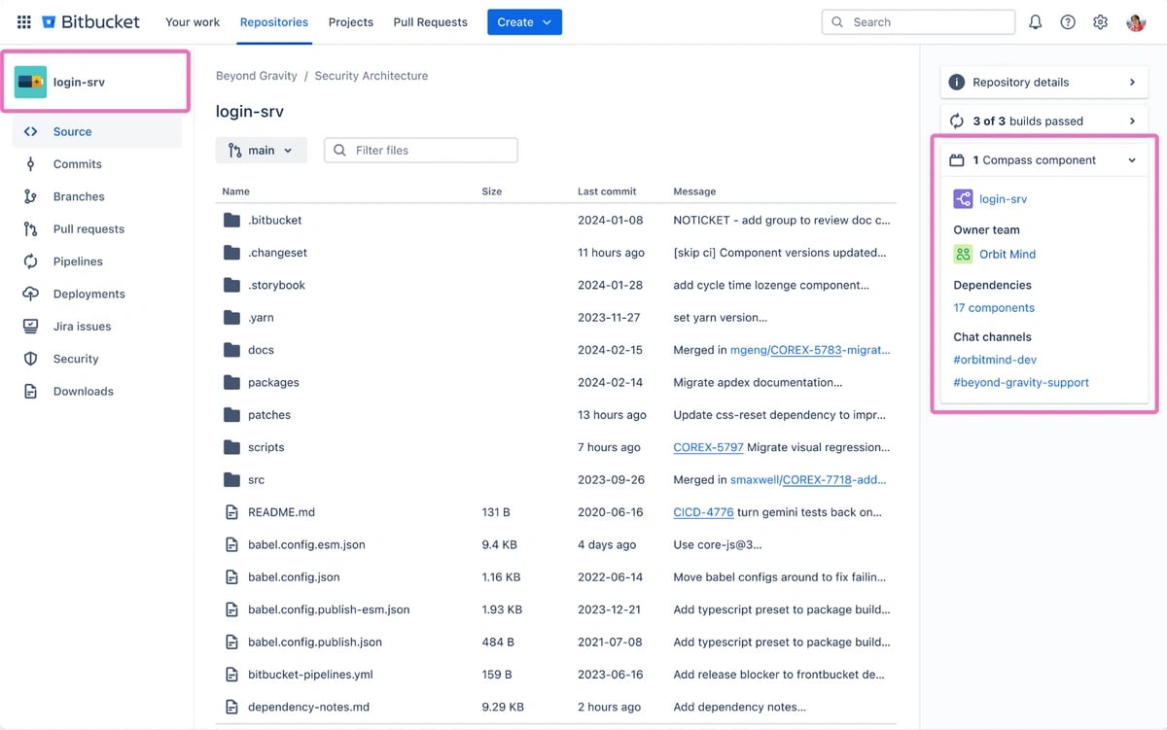
Task: Go to Your work tab
Action: [x=193, y=22]
